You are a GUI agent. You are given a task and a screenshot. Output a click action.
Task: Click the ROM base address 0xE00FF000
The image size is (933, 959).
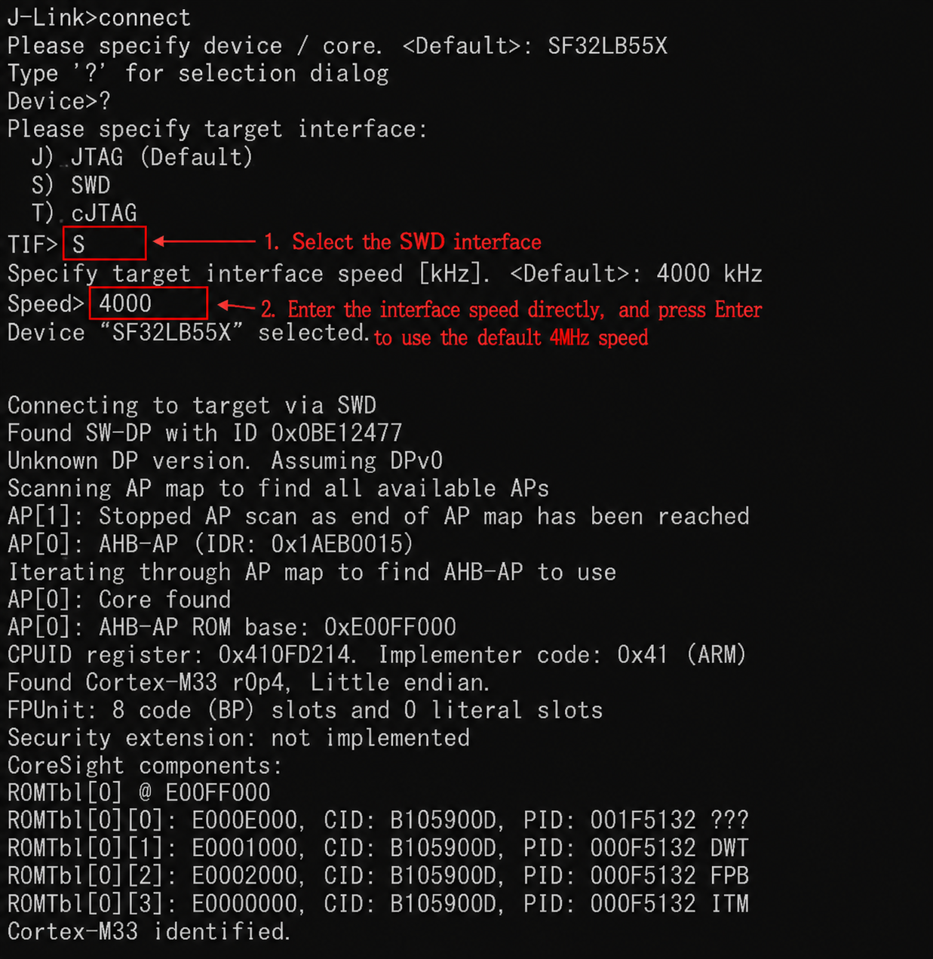coord(390,627)
